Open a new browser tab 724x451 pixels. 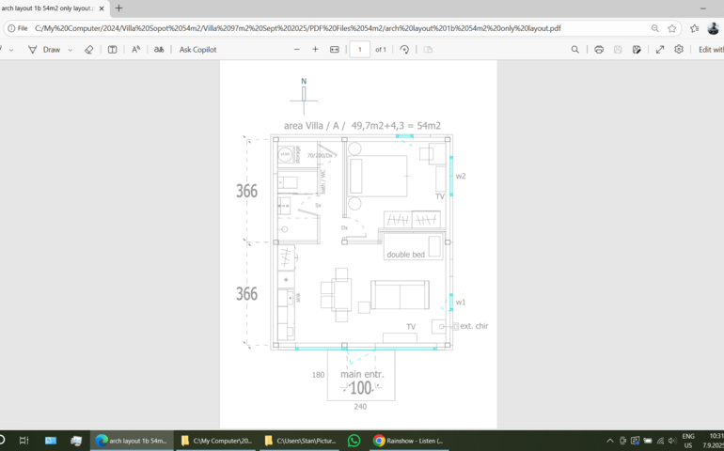[118, 8]
